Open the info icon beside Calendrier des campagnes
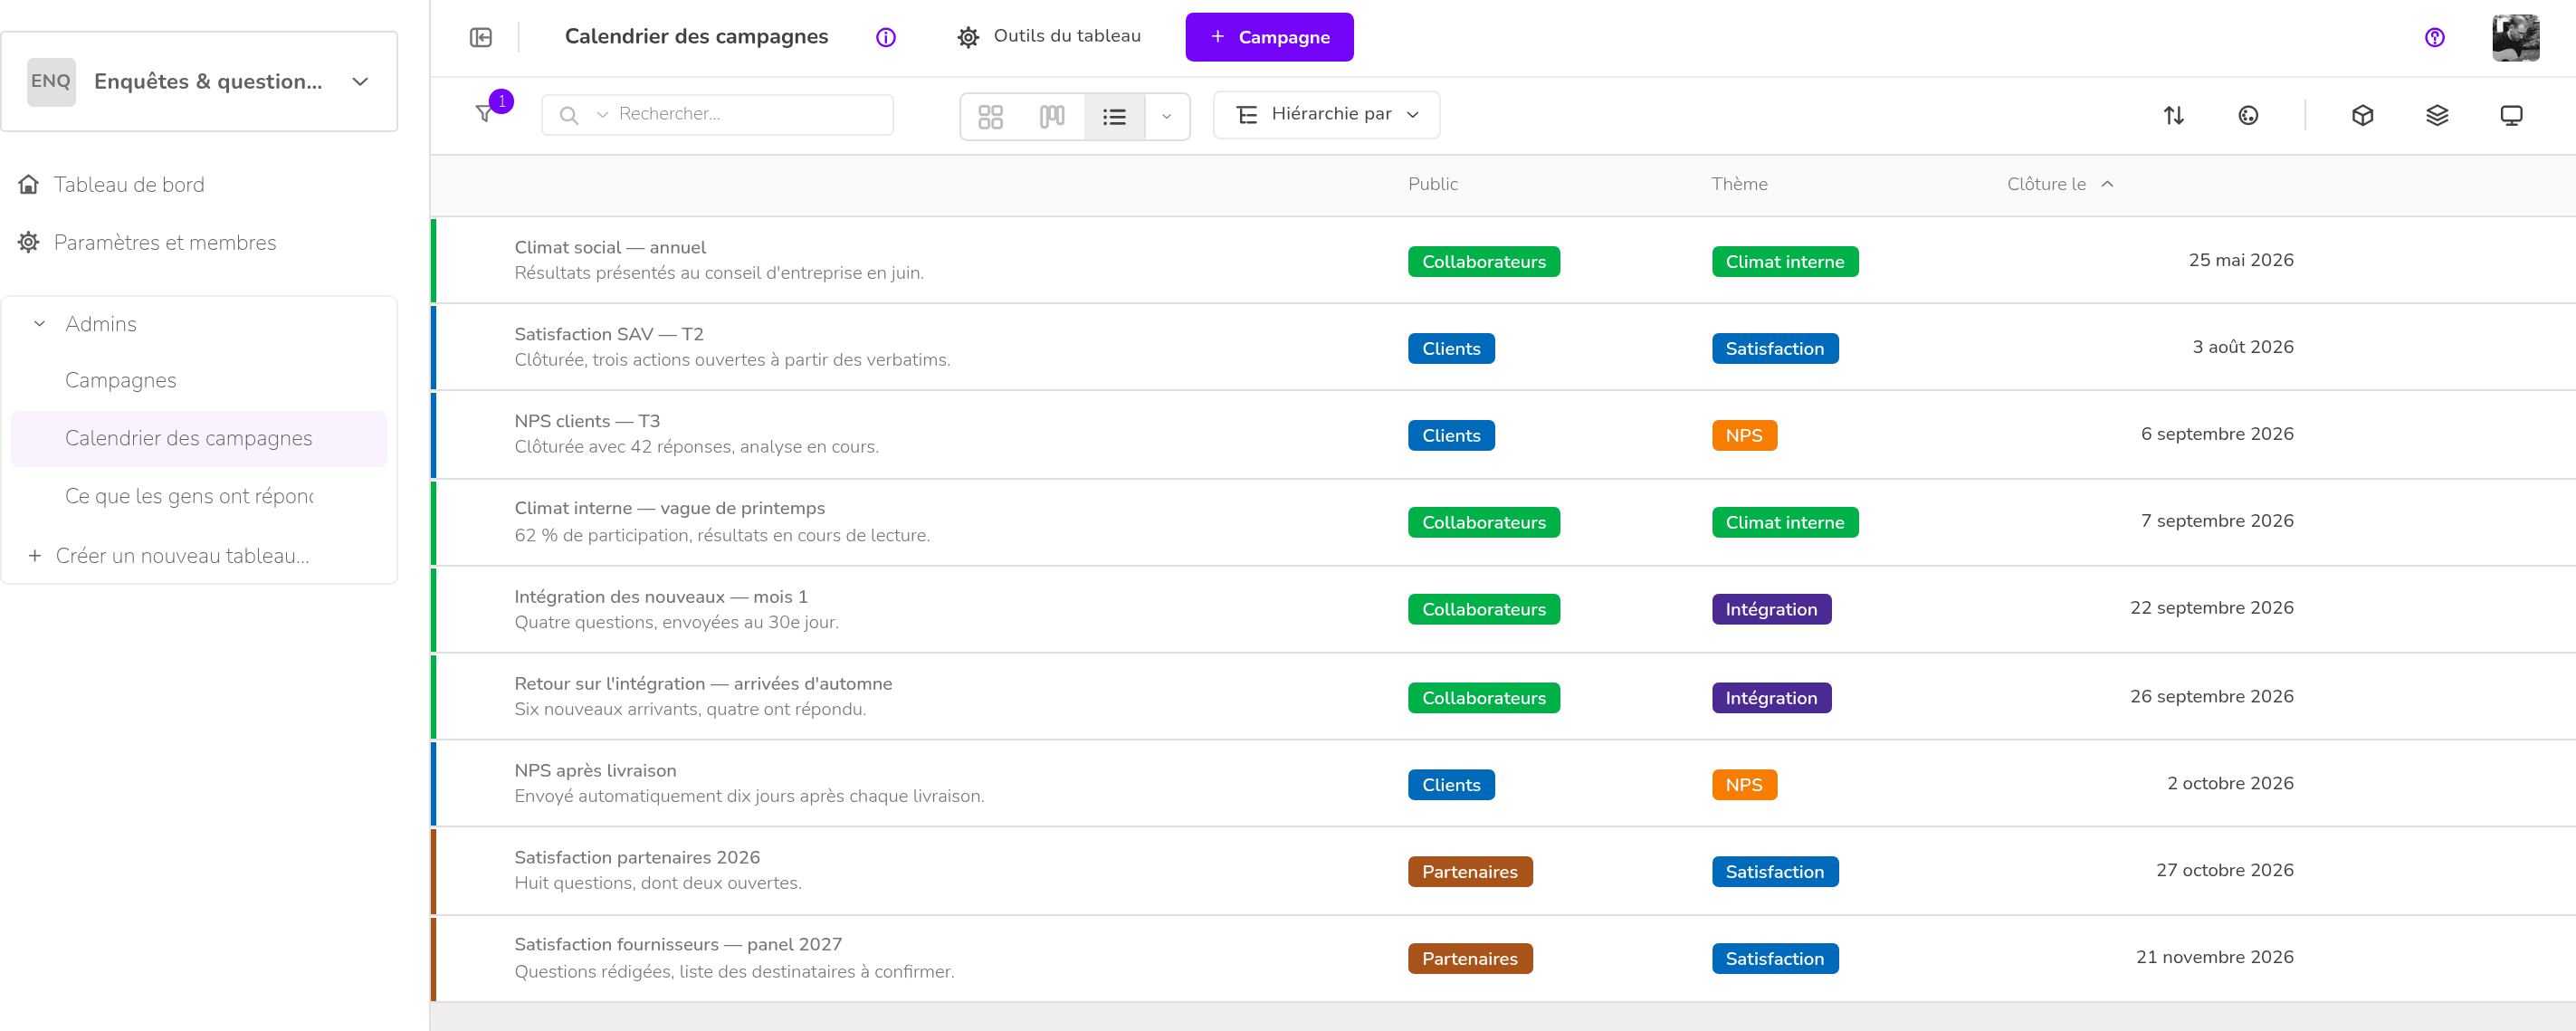The width and height of the screenshot is (2576, 1031). click(x=886, y=37)
